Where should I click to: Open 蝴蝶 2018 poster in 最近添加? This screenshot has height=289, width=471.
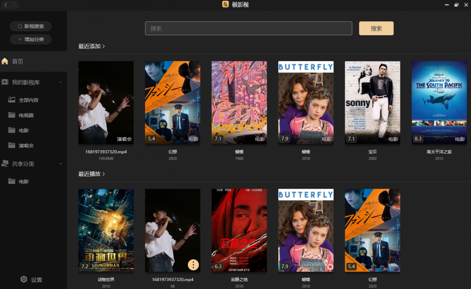pyautogui.click(x=306, y=103)
